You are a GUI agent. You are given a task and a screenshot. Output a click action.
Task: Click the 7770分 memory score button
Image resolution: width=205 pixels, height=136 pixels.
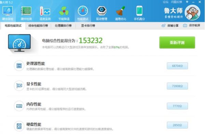click(x=177, y=106)
